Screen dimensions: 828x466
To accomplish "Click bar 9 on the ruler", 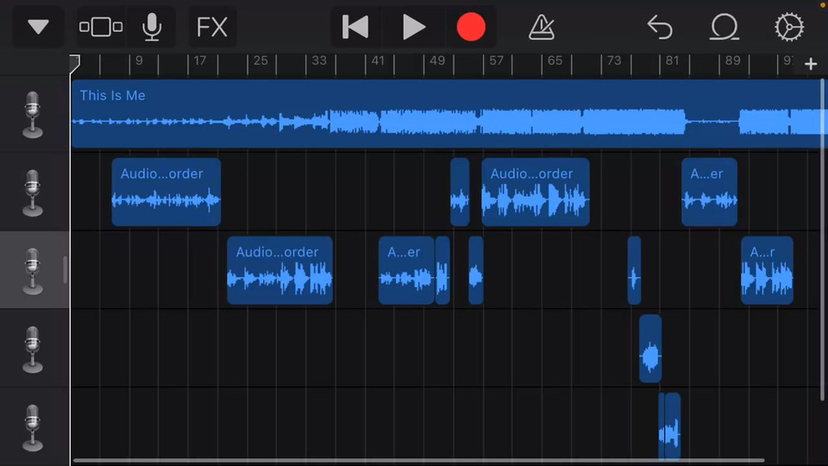I will 139,60.
